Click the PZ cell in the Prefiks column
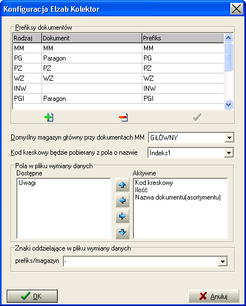246x306 pixels. pyautogui.click(x=183, y=68)
